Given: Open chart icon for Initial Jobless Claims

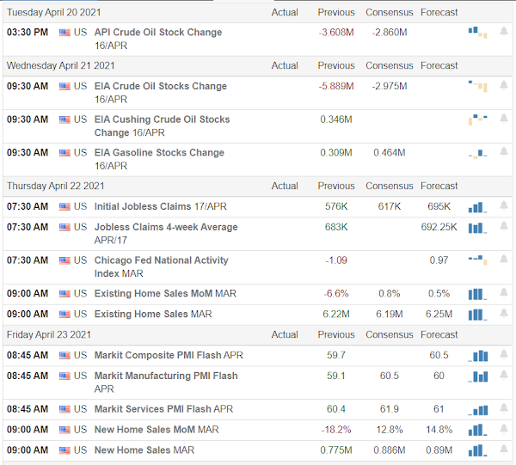Looking at the screenshot, I should (478, 207).
